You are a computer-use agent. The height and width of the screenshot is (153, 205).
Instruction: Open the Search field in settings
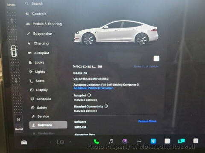pyautogui.click(x=34, y=3)
